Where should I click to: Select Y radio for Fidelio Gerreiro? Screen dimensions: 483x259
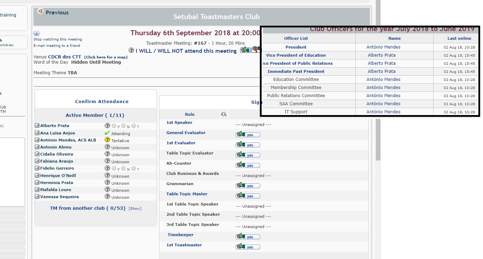click(x=114, y=168)
